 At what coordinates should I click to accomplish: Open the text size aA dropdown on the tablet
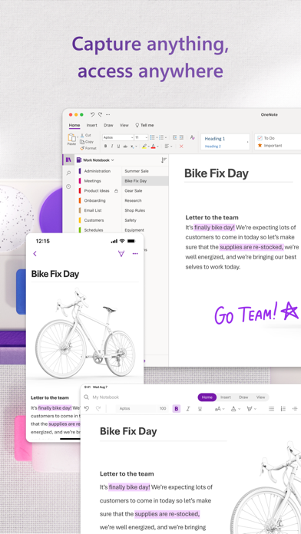[x=219, y=409]
